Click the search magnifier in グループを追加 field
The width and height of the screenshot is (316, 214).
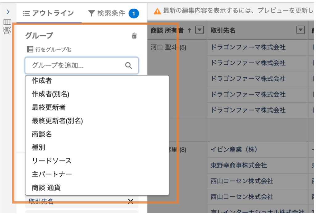coord(128,66)
